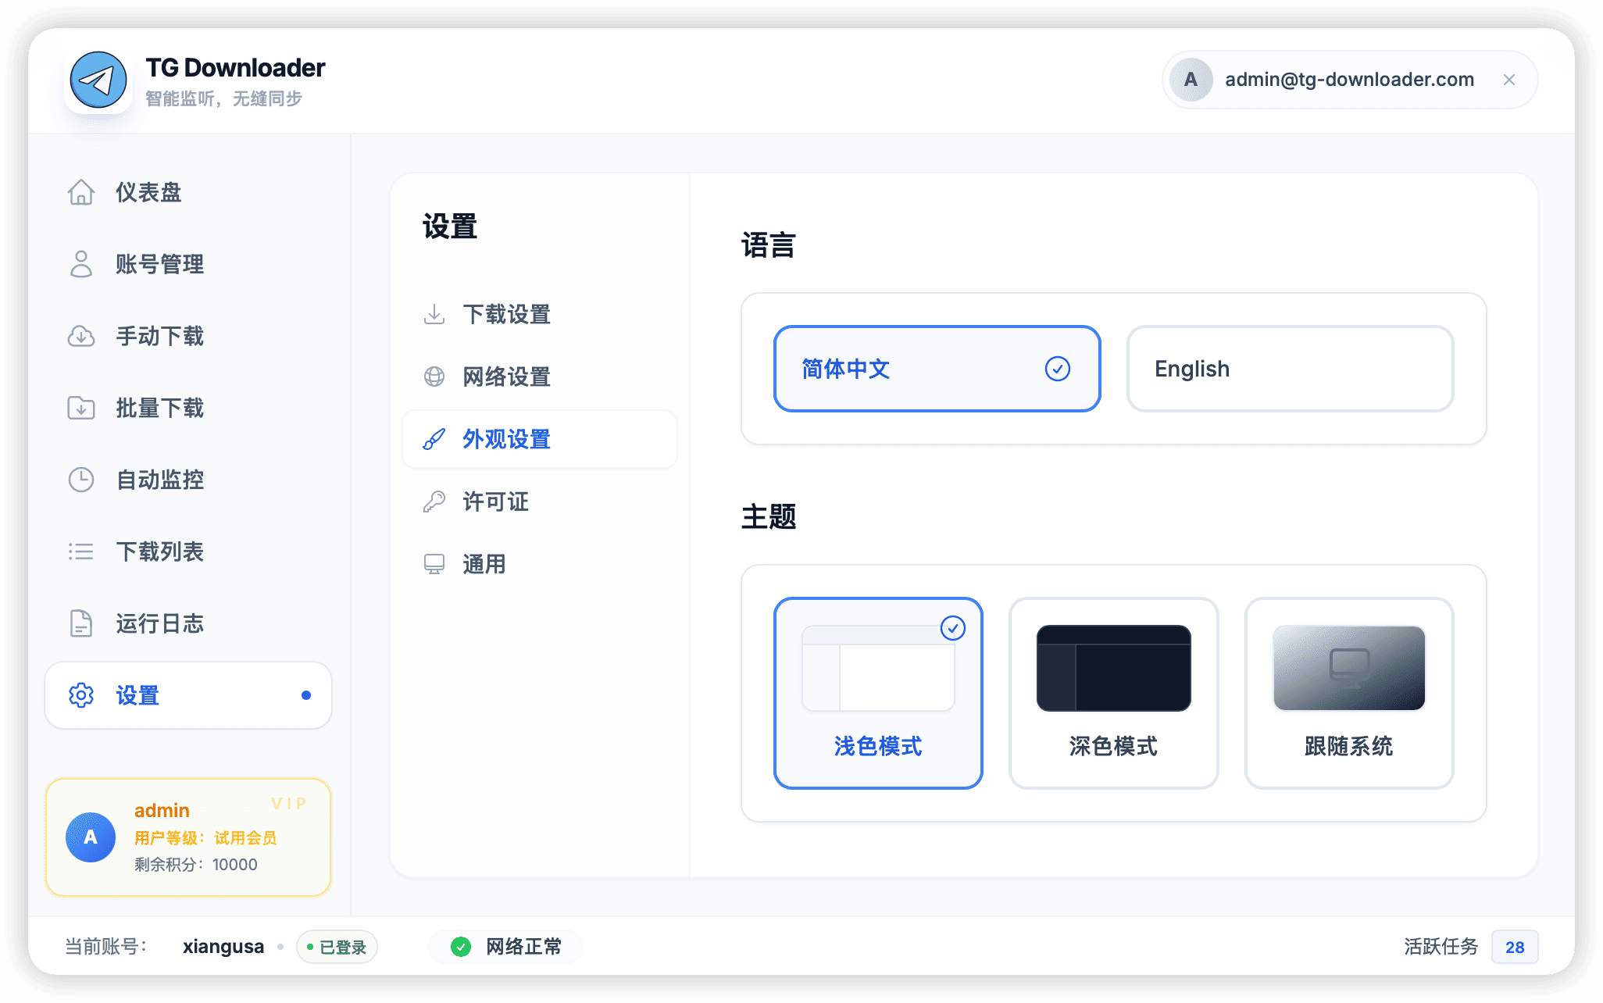Dismiss the admin@tg-downloader.com account chip
Screen dimensions: 1603x1003
click(x=1508, y=80)
